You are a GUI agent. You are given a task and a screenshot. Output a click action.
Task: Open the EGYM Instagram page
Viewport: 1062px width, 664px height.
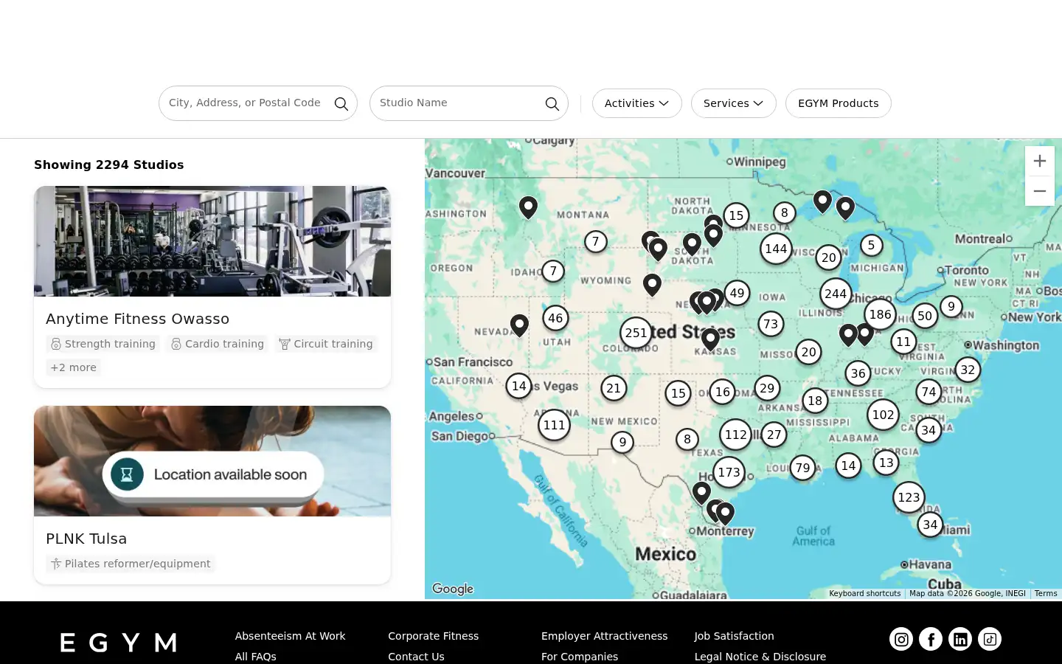pos(901,639)
